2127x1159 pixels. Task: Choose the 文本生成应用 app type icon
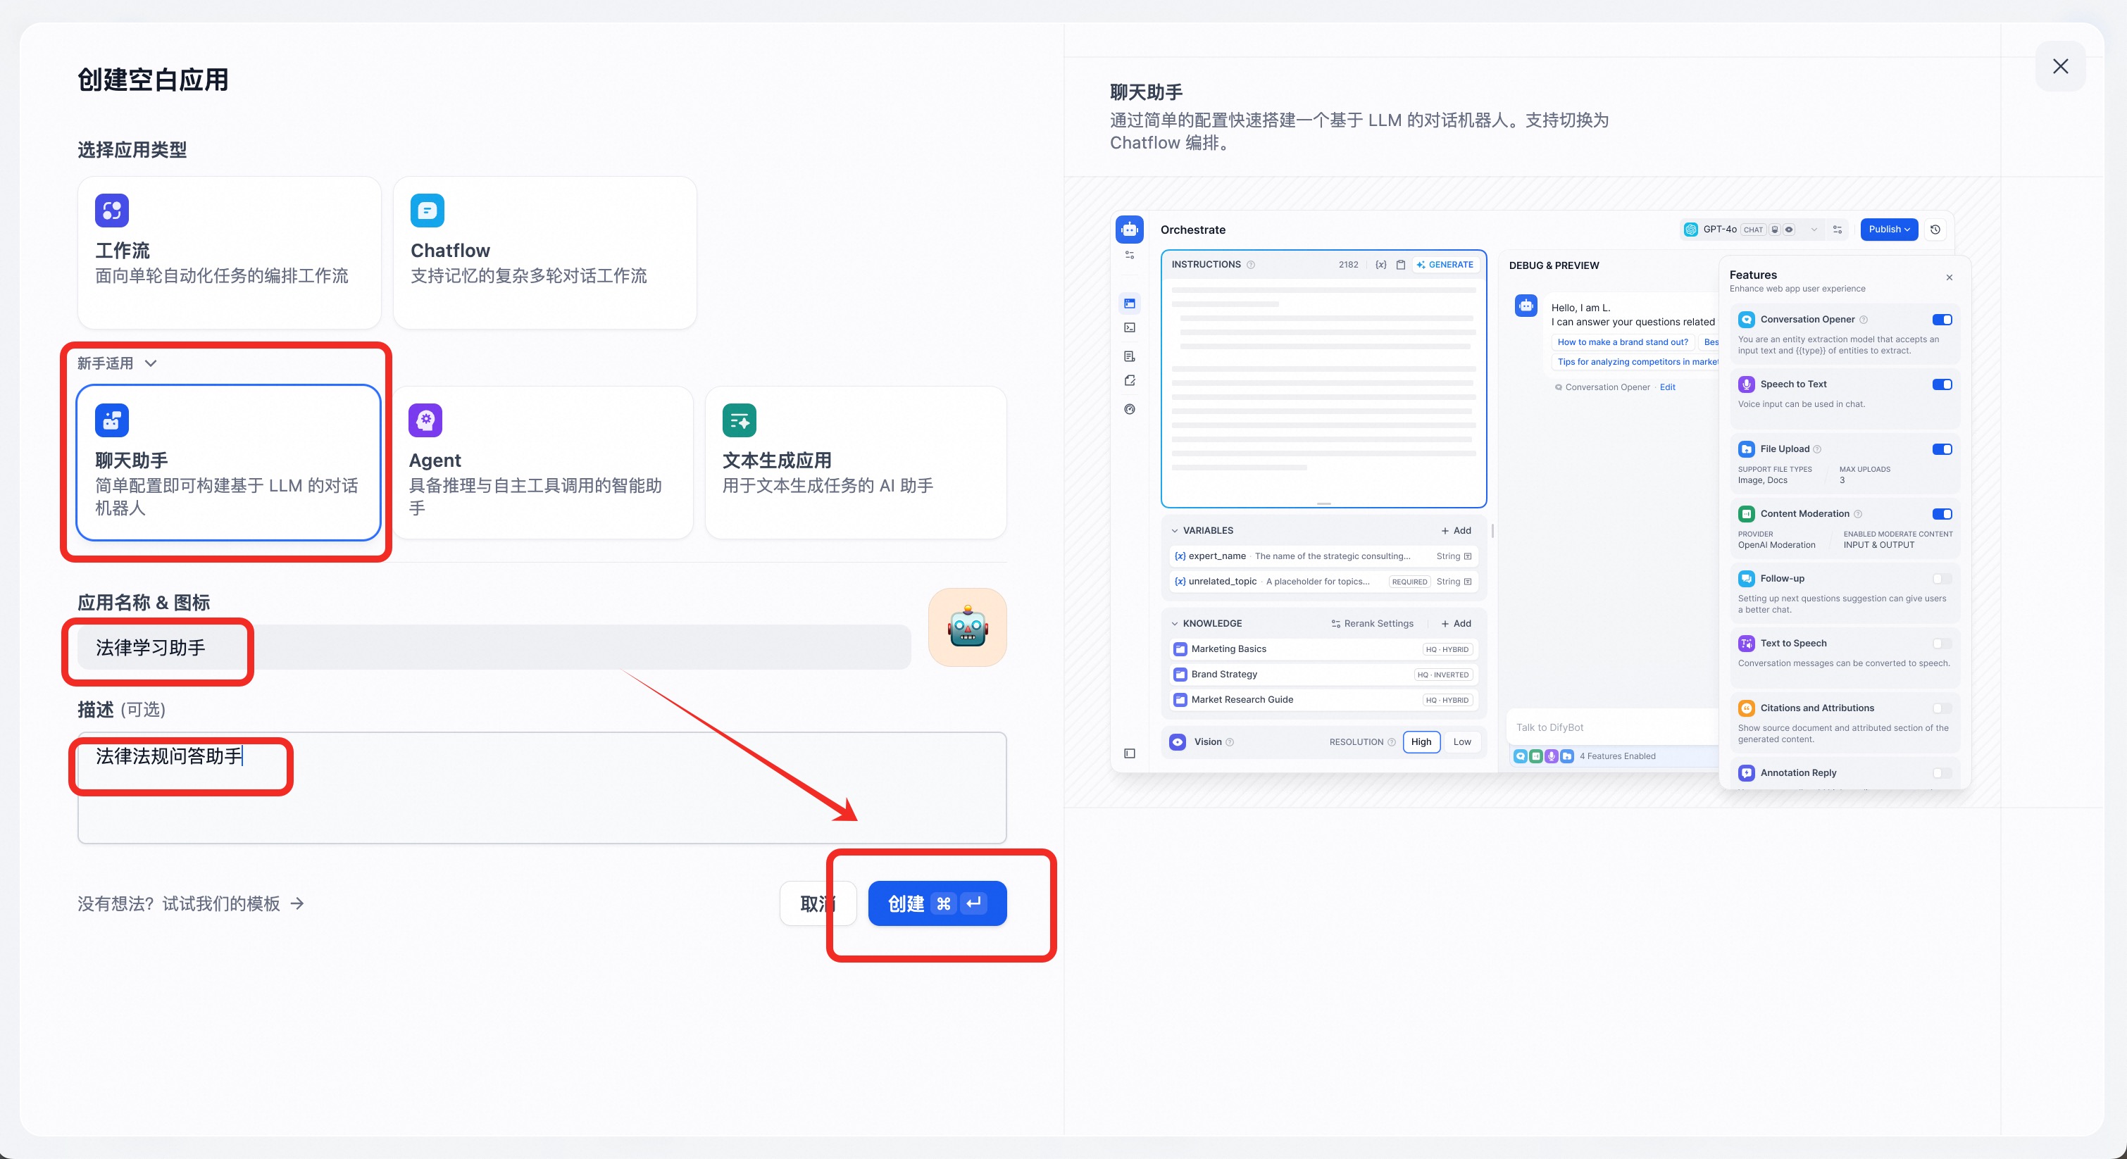(x=739, y=420)
